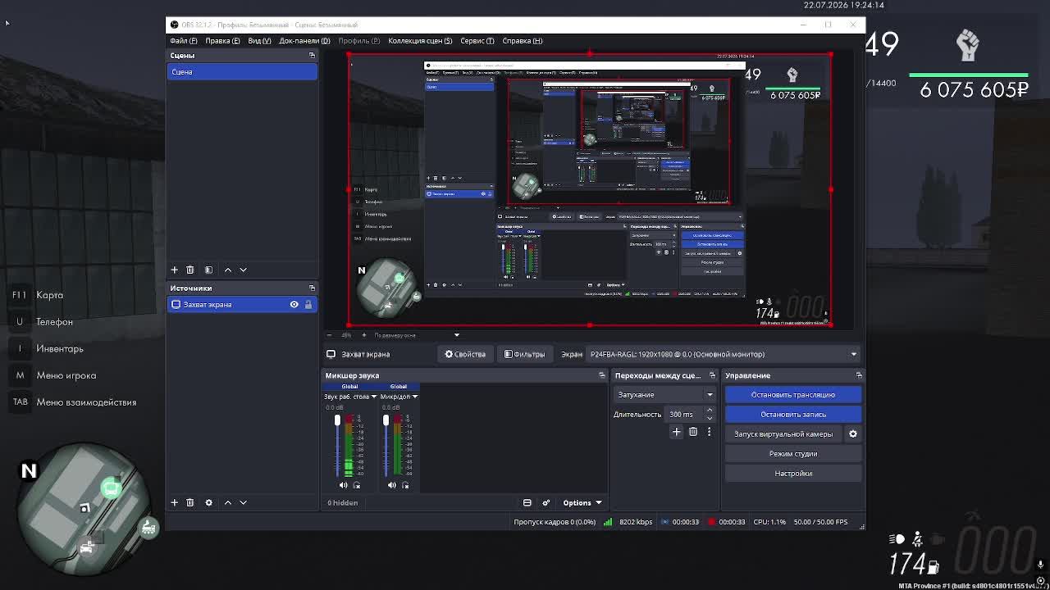This screenshot has height=590, width=1050.
Task: Toggle Микр/доп monitoring headphone icon
Action: [x=405, y=485]
